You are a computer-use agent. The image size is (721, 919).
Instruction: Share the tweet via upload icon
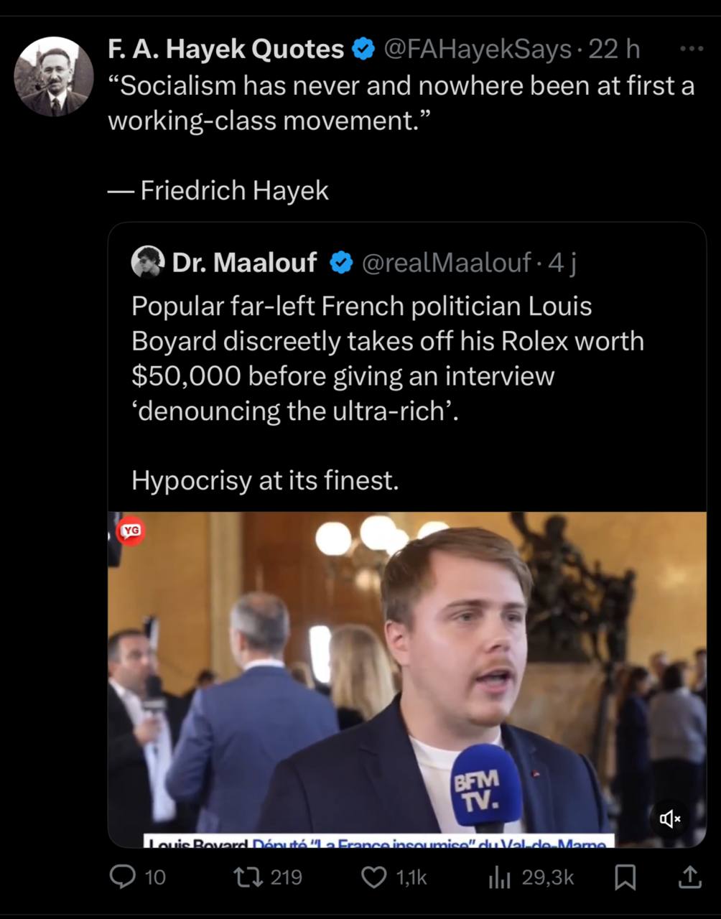coord(689,877)
